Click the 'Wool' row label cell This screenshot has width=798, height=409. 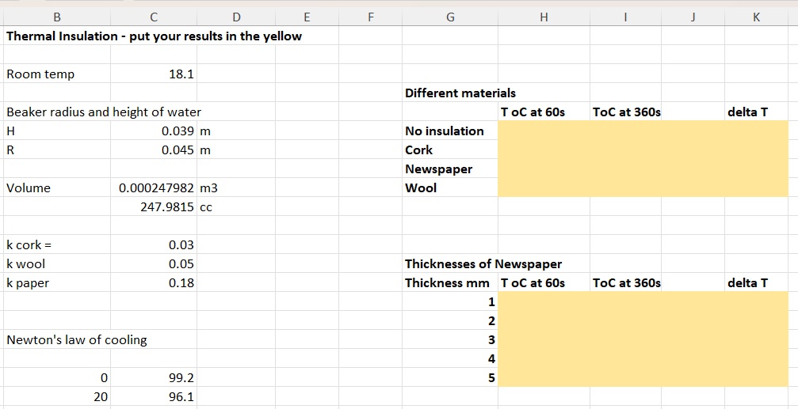(450, 188)
